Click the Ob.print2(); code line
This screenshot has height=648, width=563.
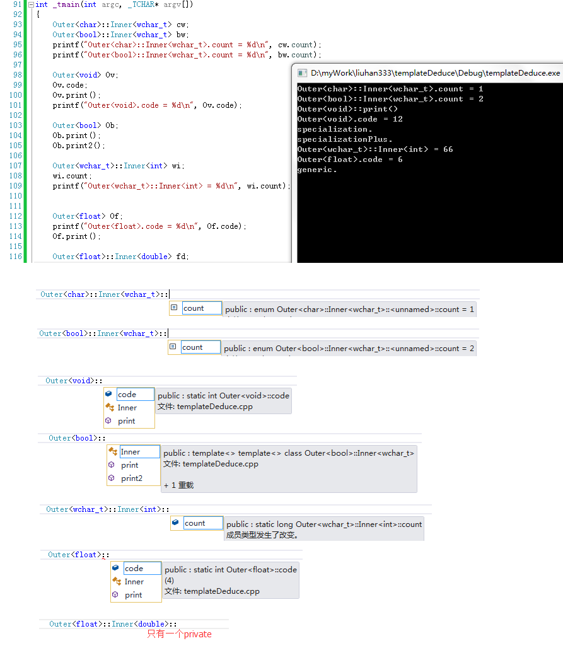click(79, 146)
